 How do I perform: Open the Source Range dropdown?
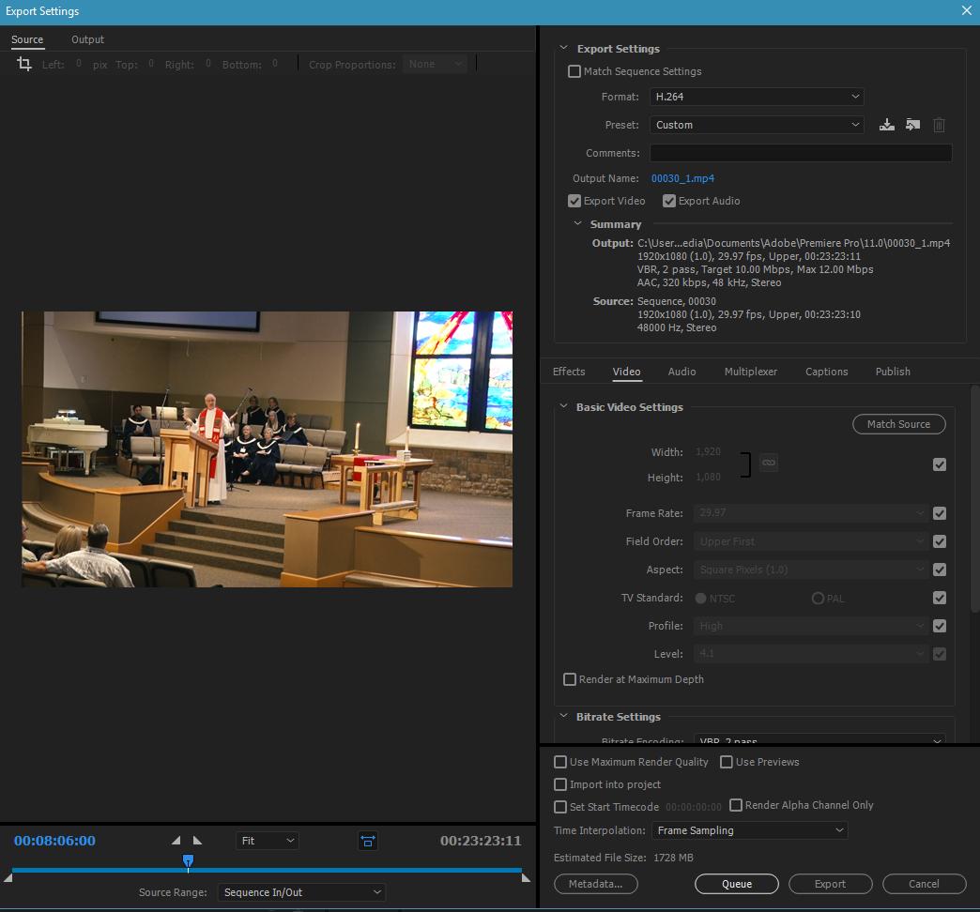(x=301, y=892)
